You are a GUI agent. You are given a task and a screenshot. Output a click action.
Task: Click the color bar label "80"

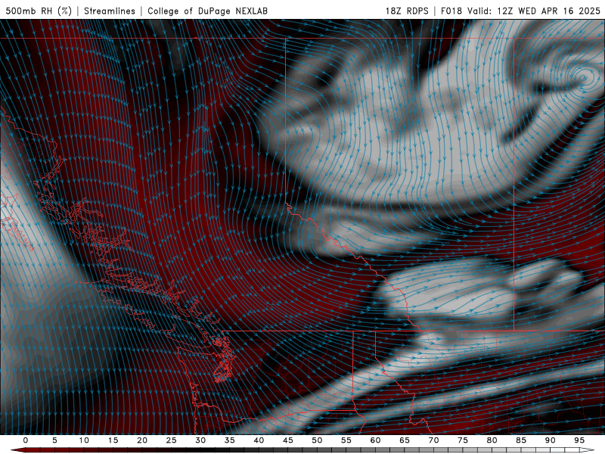tap(492, 440)
